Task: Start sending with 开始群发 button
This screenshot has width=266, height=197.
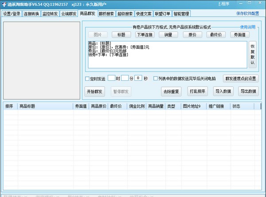Action: (x=94, y=92)
